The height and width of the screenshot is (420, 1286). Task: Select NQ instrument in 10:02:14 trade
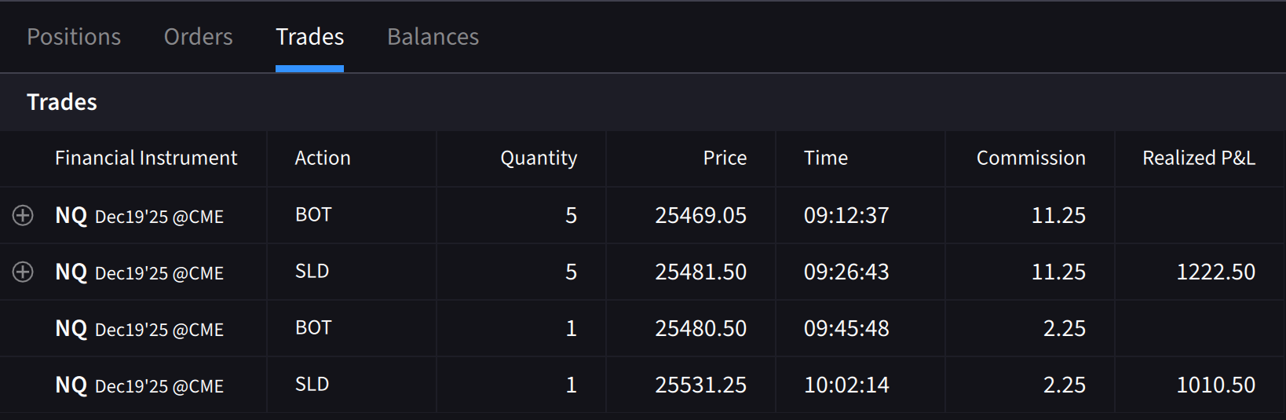[x=139, y=385]
